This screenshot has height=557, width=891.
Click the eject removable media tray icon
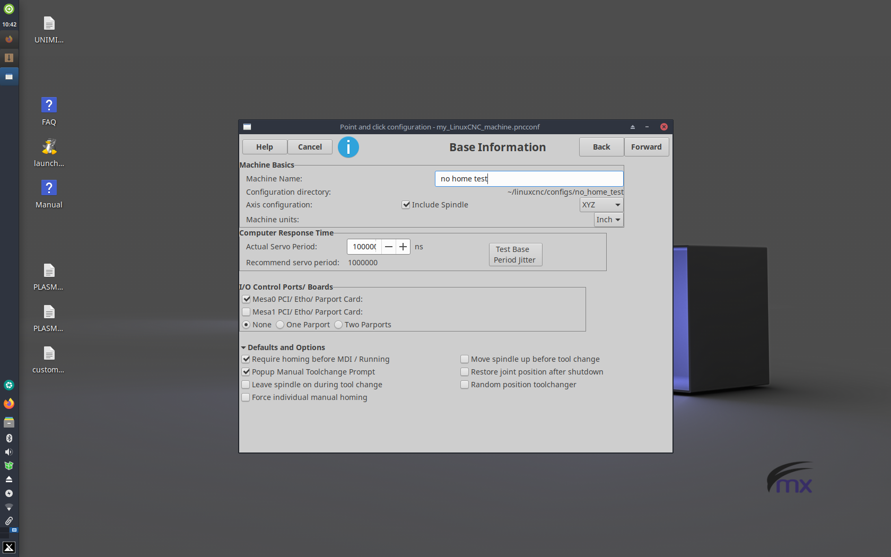click(9, 479)
